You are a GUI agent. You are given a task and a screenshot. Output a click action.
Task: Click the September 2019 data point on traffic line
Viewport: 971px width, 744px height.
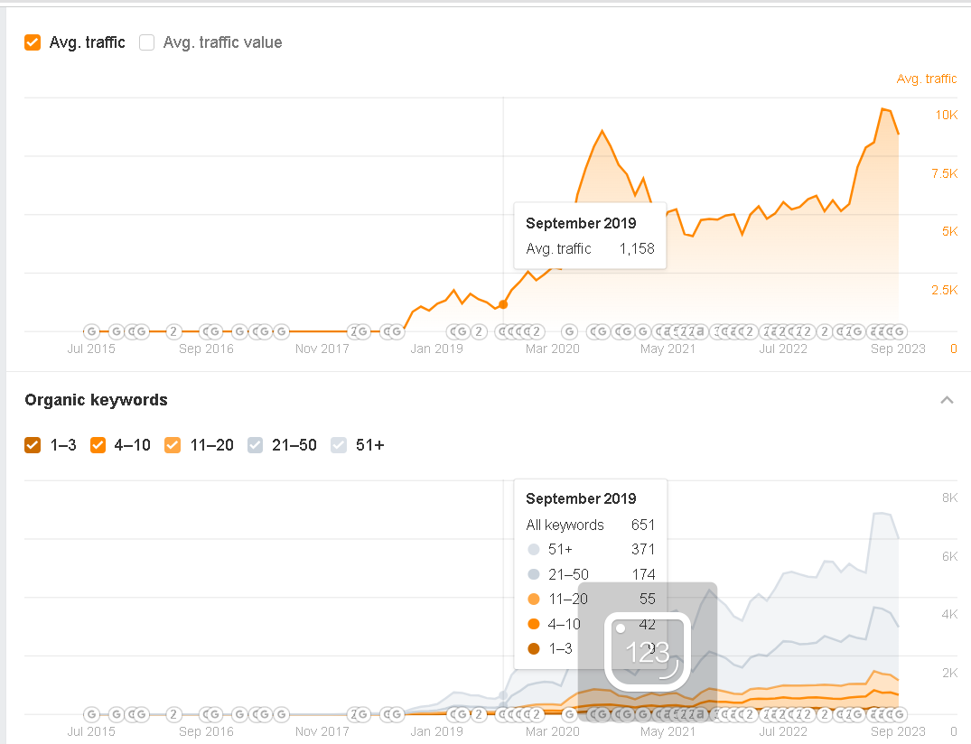(x=503, y=304)
